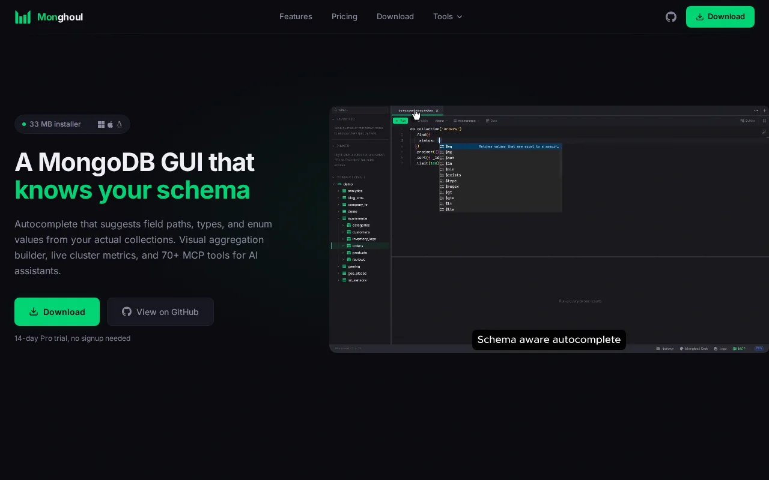Click the Monghoul brand name link
The width and height of the screenshot is (769, 480).
60,17
